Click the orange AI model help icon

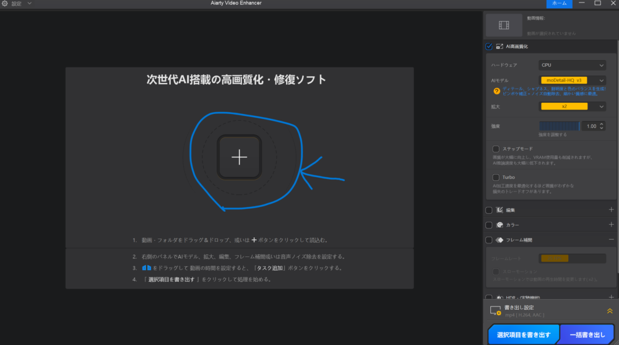tap(496, 91)
